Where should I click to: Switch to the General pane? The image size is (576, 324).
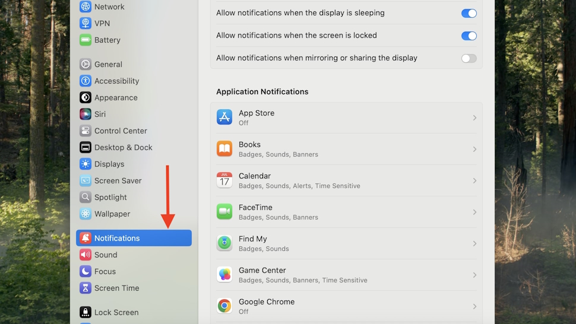[108, 64]
